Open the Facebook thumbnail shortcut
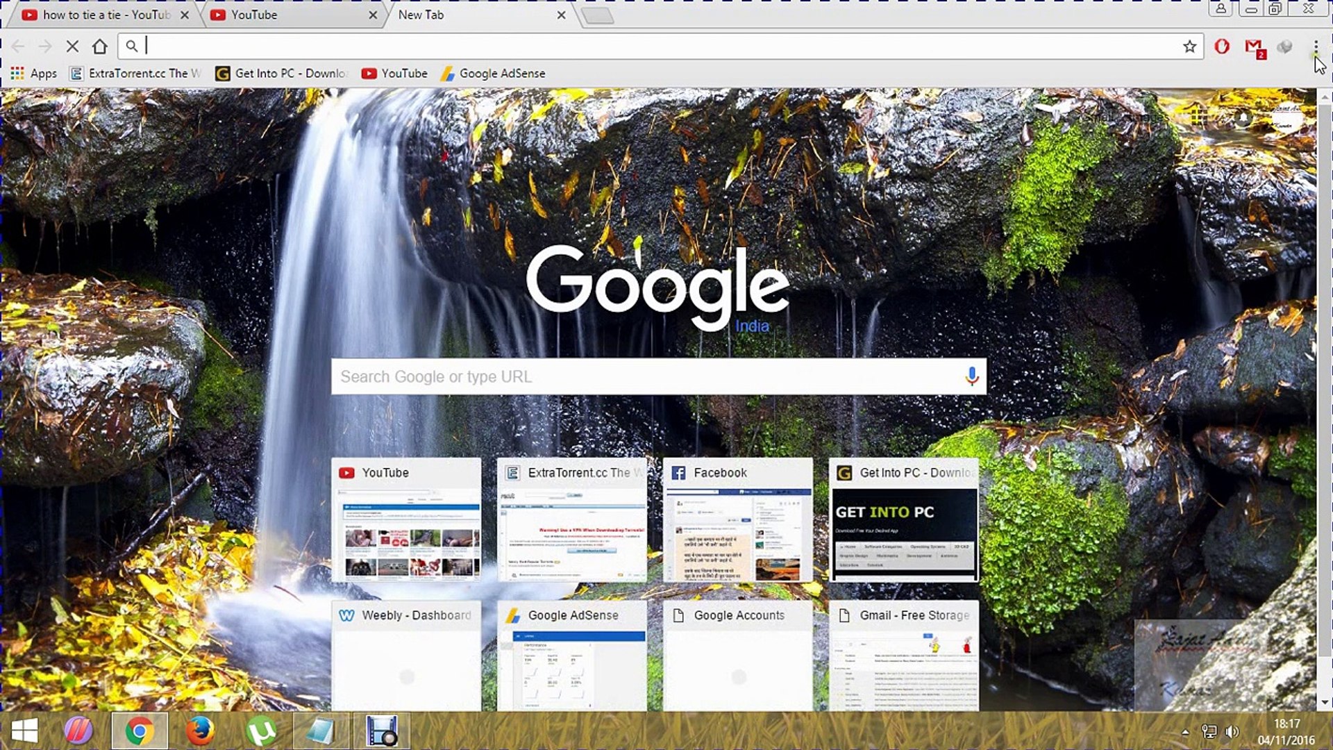 point(737,521)
